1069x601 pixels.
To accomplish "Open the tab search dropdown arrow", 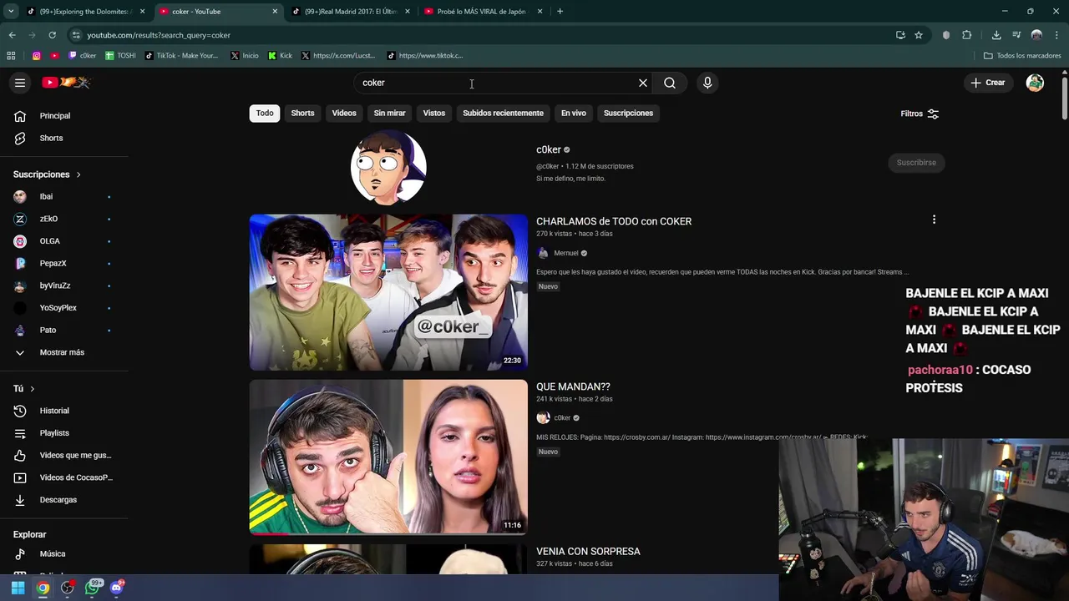I will [11, 12].
